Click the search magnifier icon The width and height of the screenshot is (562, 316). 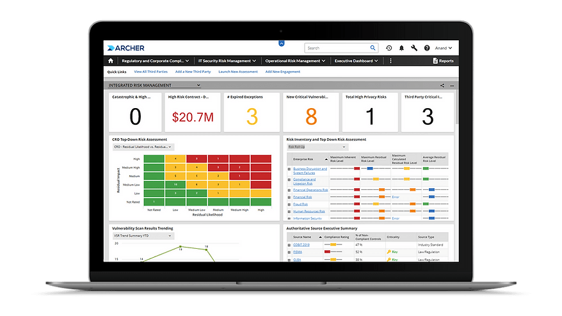[x=373, y=48]
